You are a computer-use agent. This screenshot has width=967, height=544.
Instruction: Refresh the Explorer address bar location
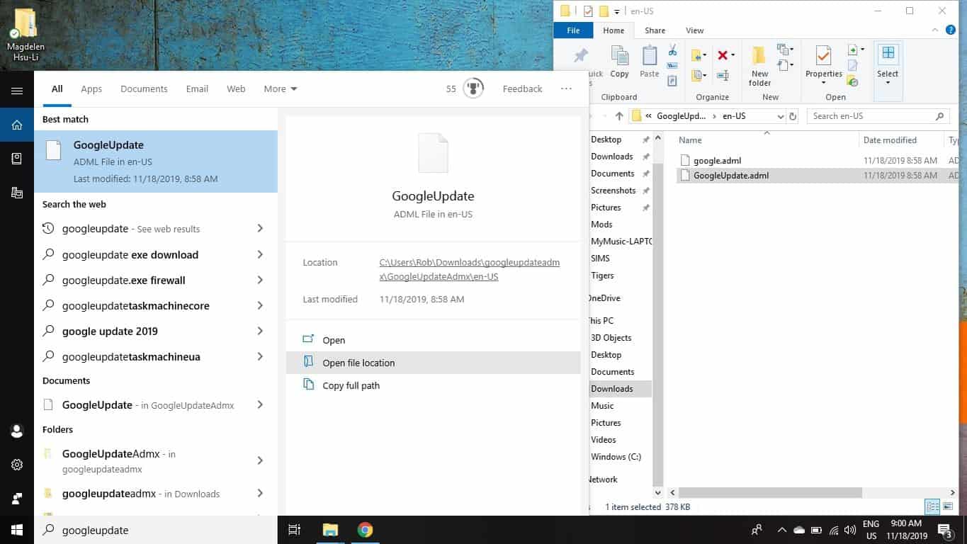click(x=793, y=116)
